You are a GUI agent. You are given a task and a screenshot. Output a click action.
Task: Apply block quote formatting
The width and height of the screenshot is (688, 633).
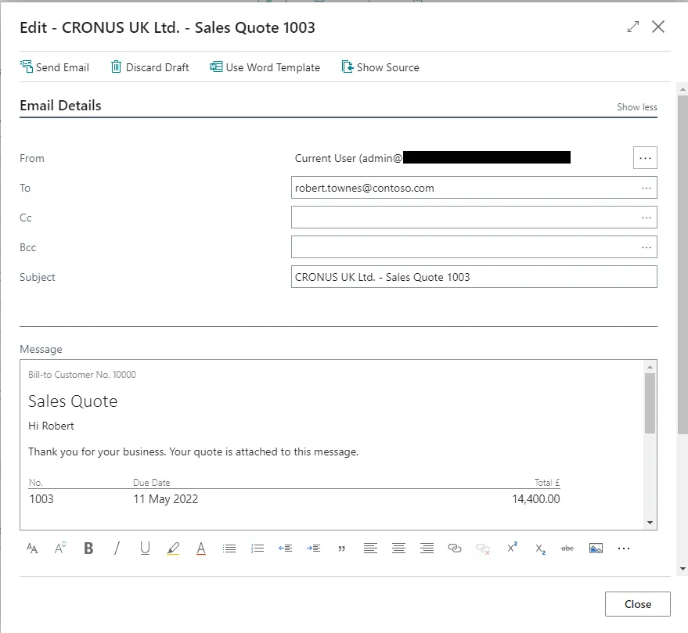coord(342,548)
